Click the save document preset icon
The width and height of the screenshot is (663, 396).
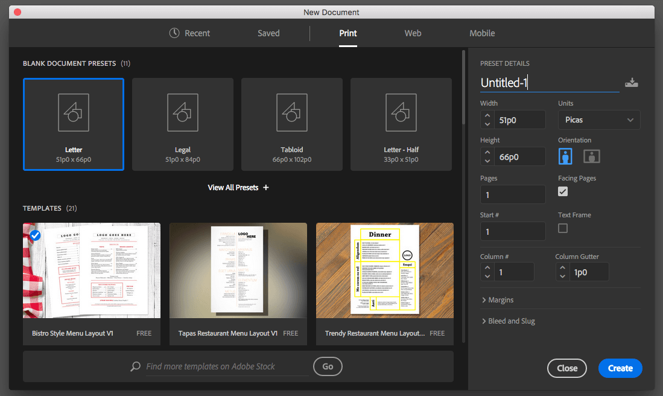[631, 83]
